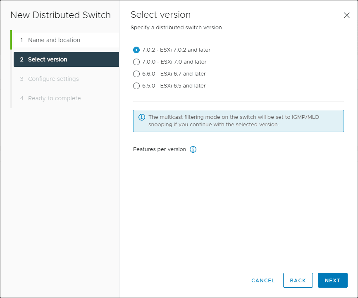Screen dimensions: 358x298
Task: Cancel the distributed switch wizard
Action: pyautogui.click(x=263, y=280)
